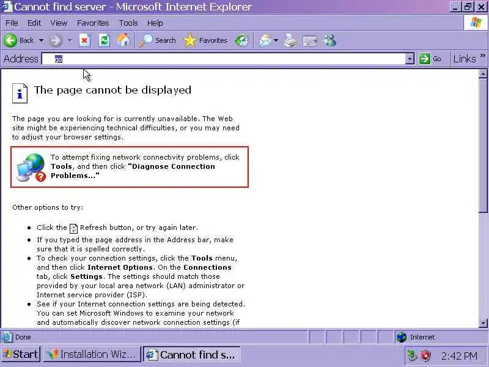489x367 pixels.
Task: Expand the Links toolbar chevron
Action: (x=483, y=56)
